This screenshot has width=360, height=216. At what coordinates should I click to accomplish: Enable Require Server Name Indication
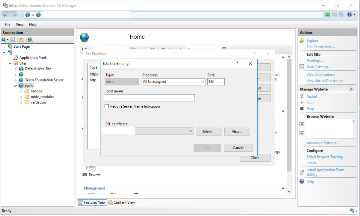click(x=107, y=106)
